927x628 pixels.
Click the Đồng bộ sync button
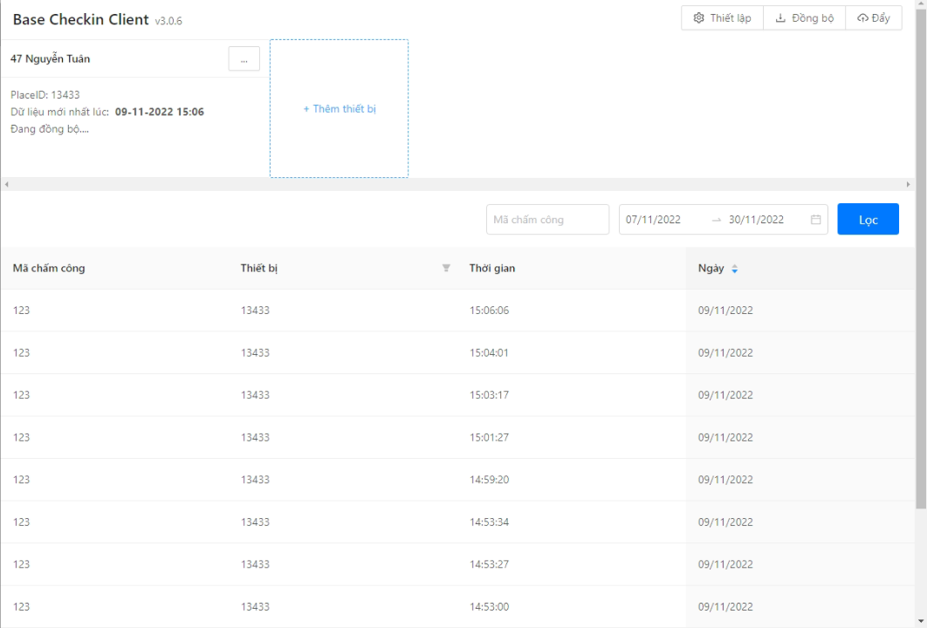[804, 18]
